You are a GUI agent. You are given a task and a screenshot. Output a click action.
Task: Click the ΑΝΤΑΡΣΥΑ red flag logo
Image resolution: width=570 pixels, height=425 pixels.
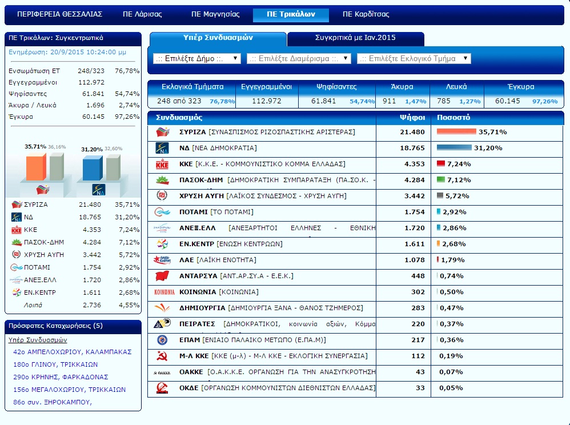pyautogui.click(x=162, y=276)
